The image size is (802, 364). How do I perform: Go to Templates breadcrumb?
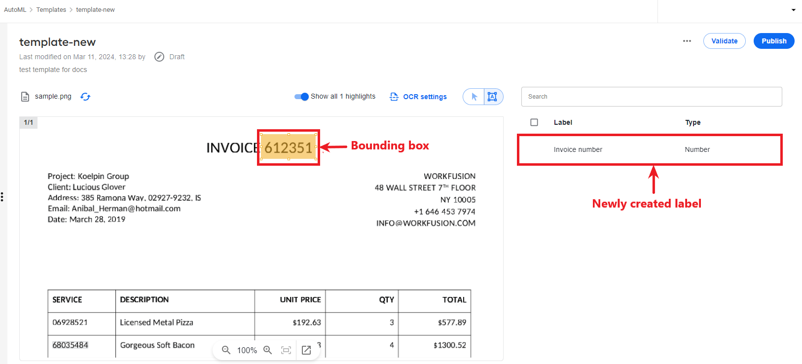[51, 10]
